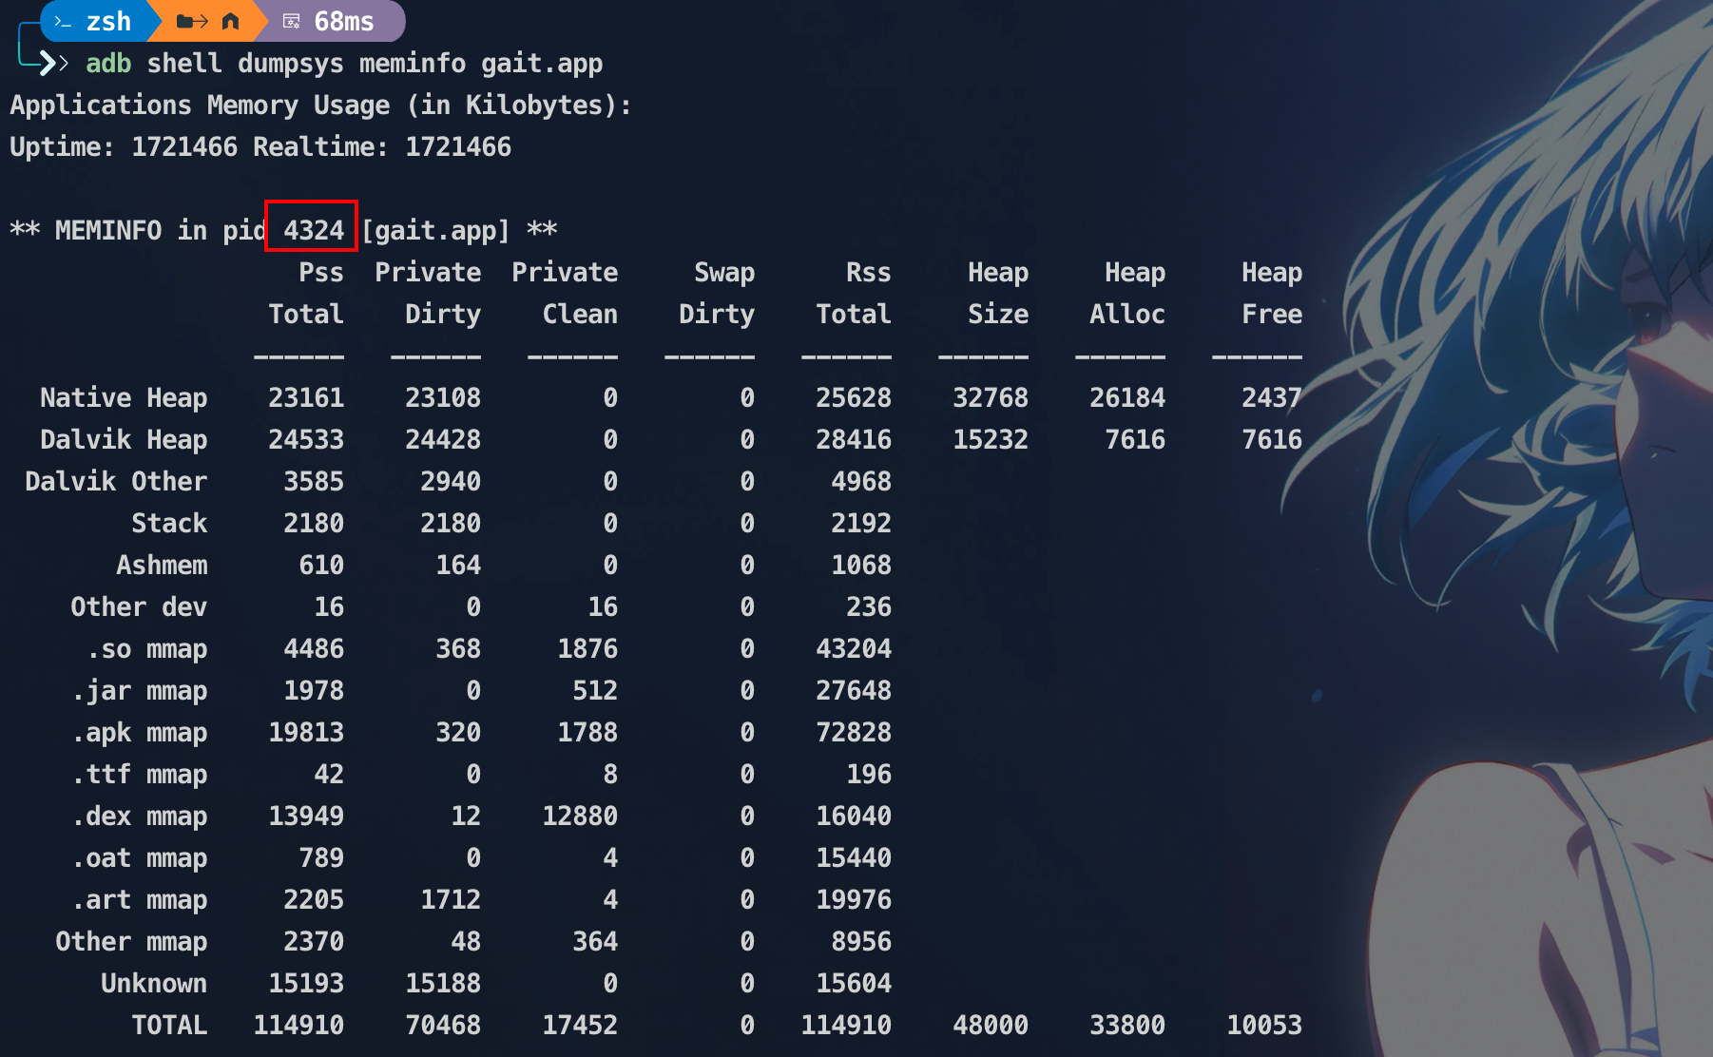Click the 'Pss' column header

tap(321, 272)
